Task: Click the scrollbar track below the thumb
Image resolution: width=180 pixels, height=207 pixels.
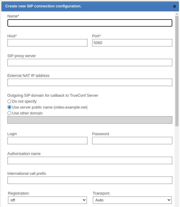Action: (177, 166)
